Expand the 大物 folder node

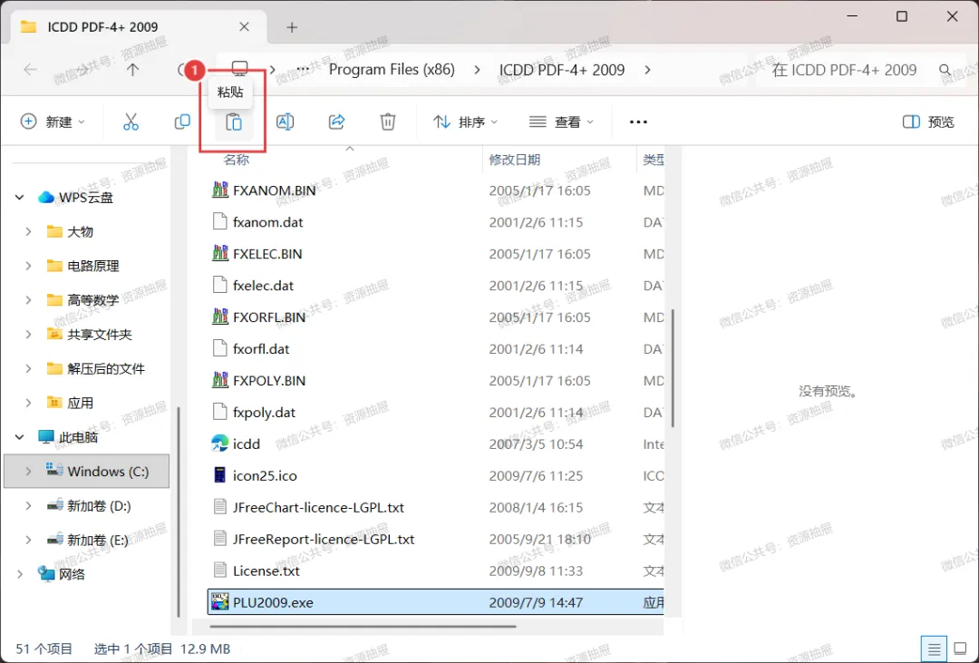28,232
